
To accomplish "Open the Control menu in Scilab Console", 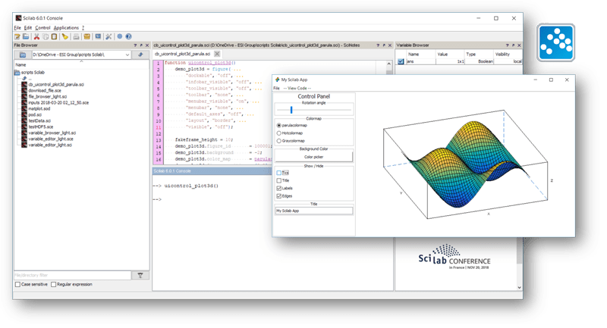I will (43, 27).
